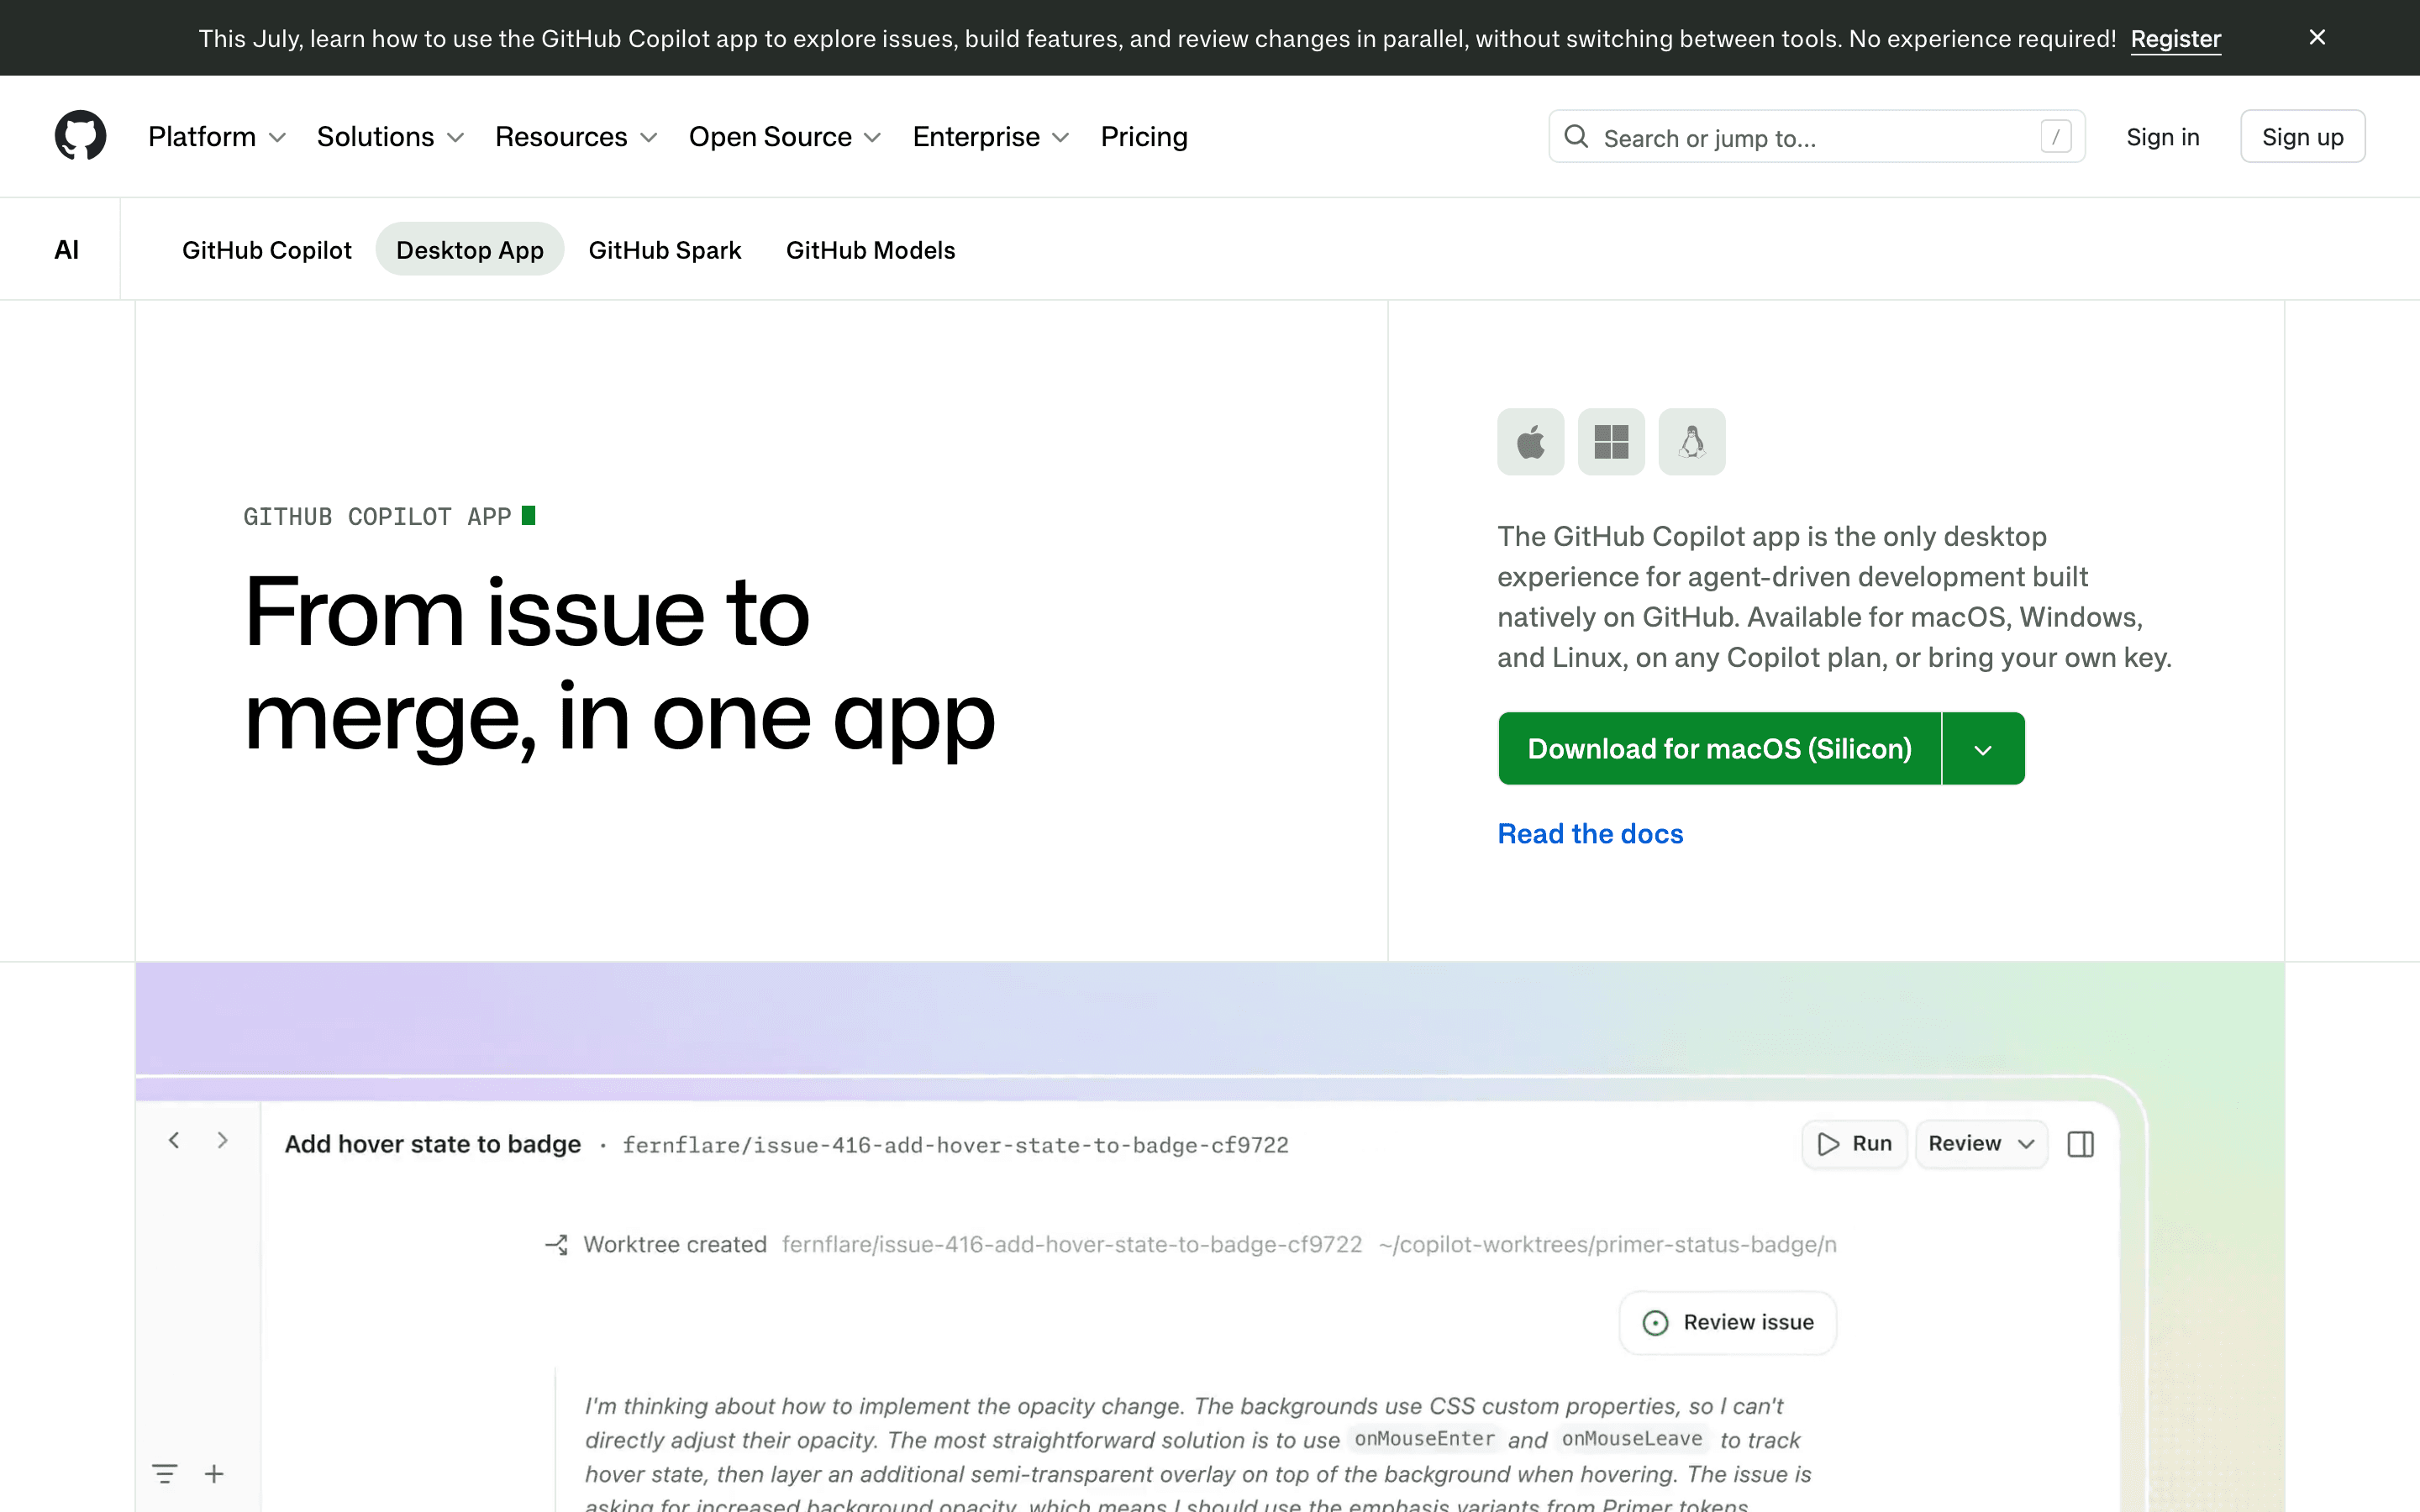Click the Sign up button
Screen dimensions: 2420x1512
tap(2302, 136)
